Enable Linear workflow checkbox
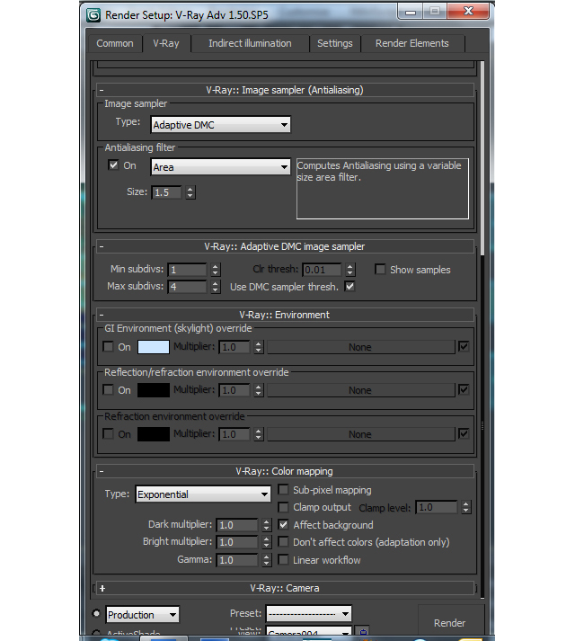Viewport: 575px width, 641px height. (283, 560)
